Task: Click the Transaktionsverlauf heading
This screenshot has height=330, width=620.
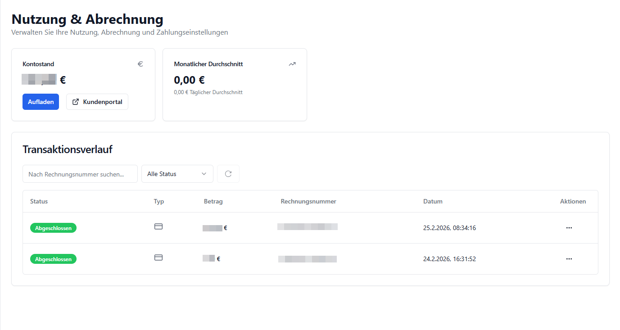Action: point(67,149)
